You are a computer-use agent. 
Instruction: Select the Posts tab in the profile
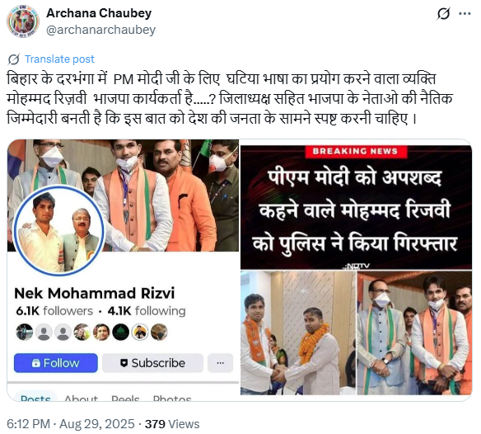pos(35,397)
